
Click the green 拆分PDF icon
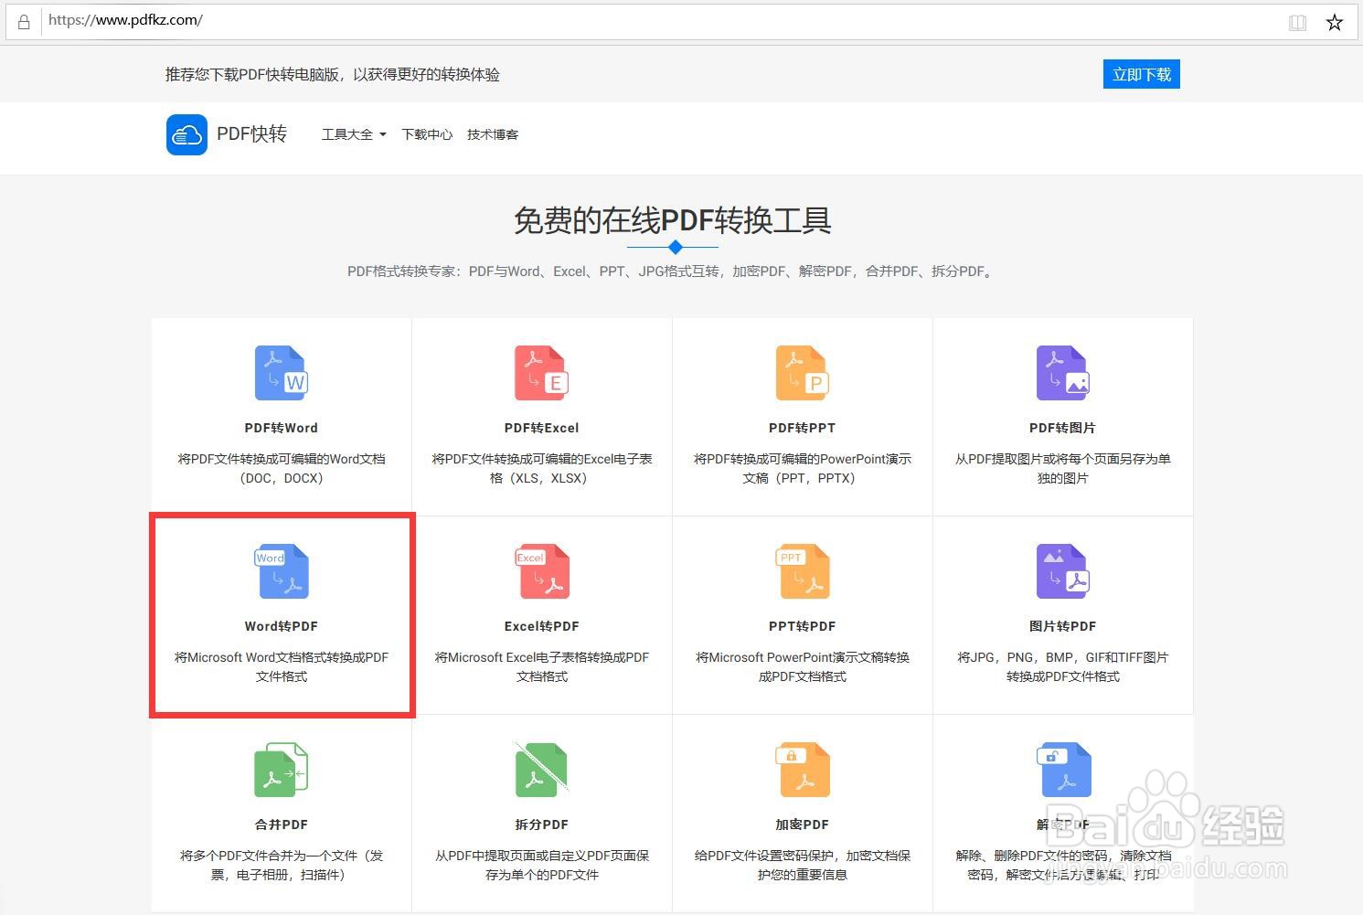coord(542,770)
